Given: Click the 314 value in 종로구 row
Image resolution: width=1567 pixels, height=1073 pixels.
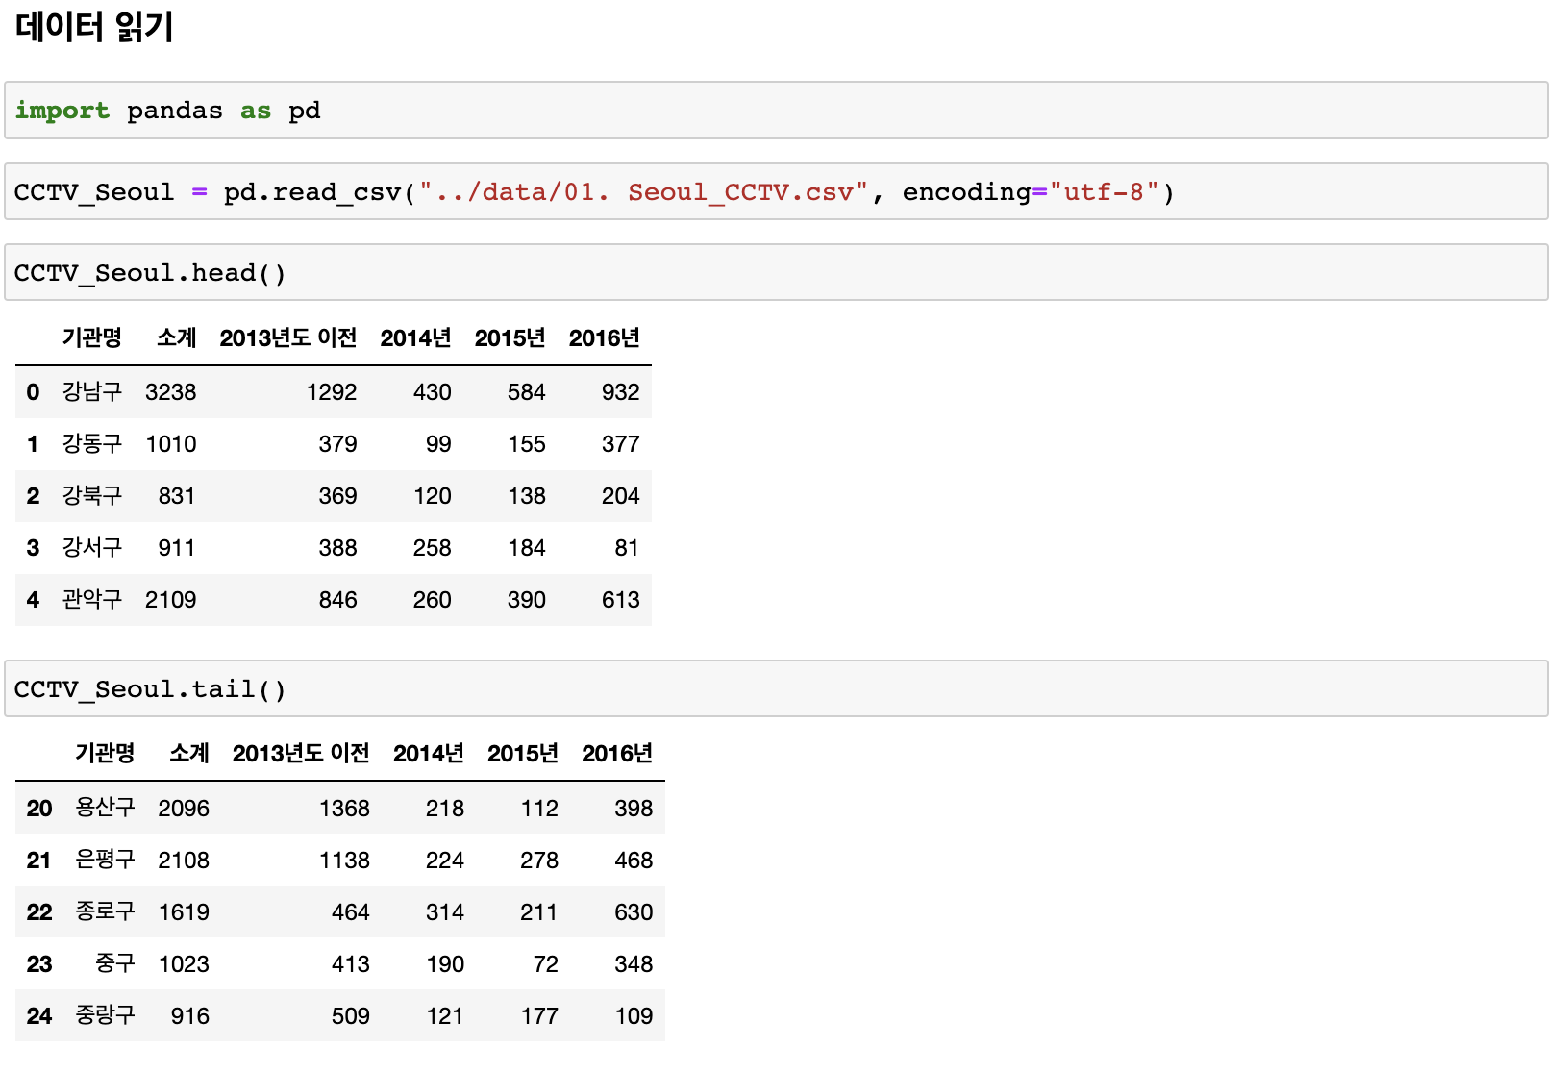Looking at the screenshot, I should [x=445, y=912].
